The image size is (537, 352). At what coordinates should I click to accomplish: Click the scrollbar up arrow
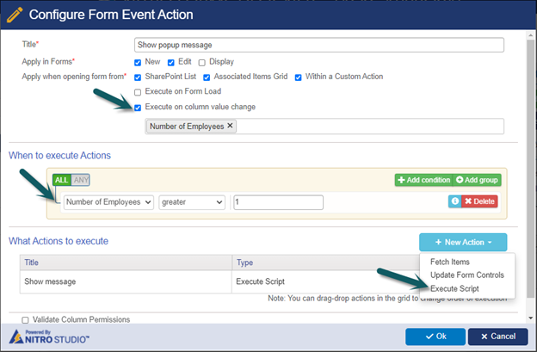[x=530, y=35]
